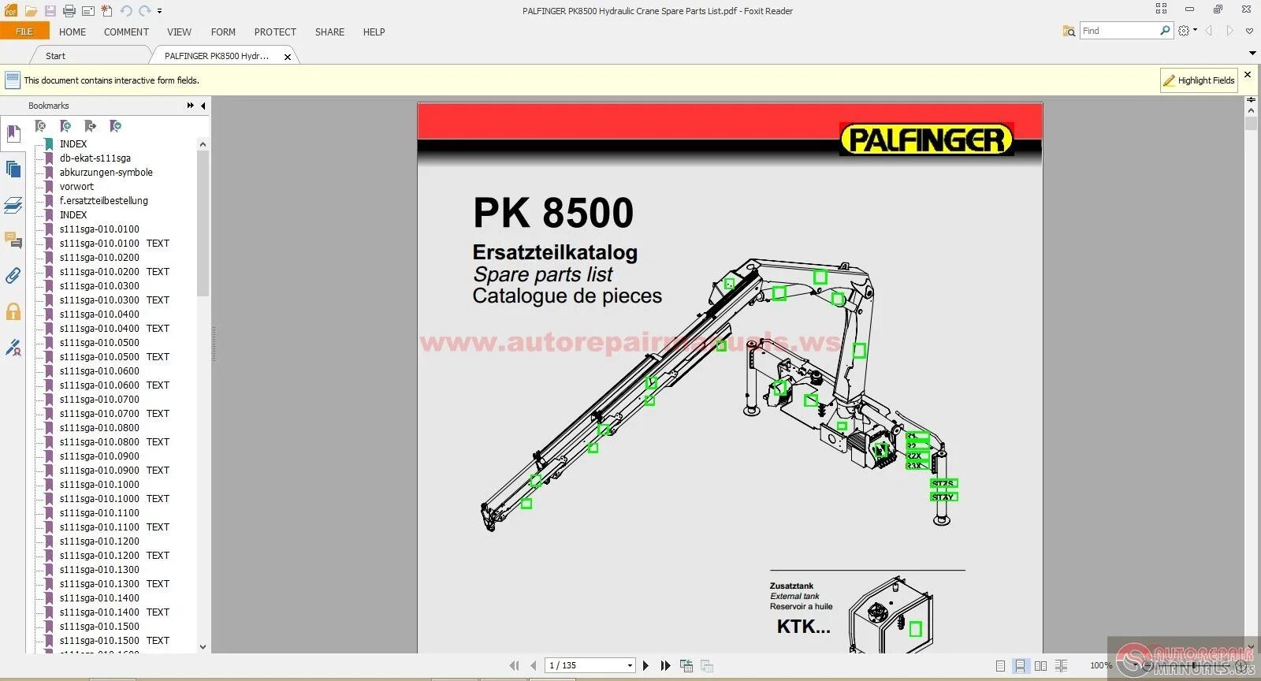Select the Attachments paperclip sidebar icon
This screenshot has width=1261, height=681.
(13, 276)
